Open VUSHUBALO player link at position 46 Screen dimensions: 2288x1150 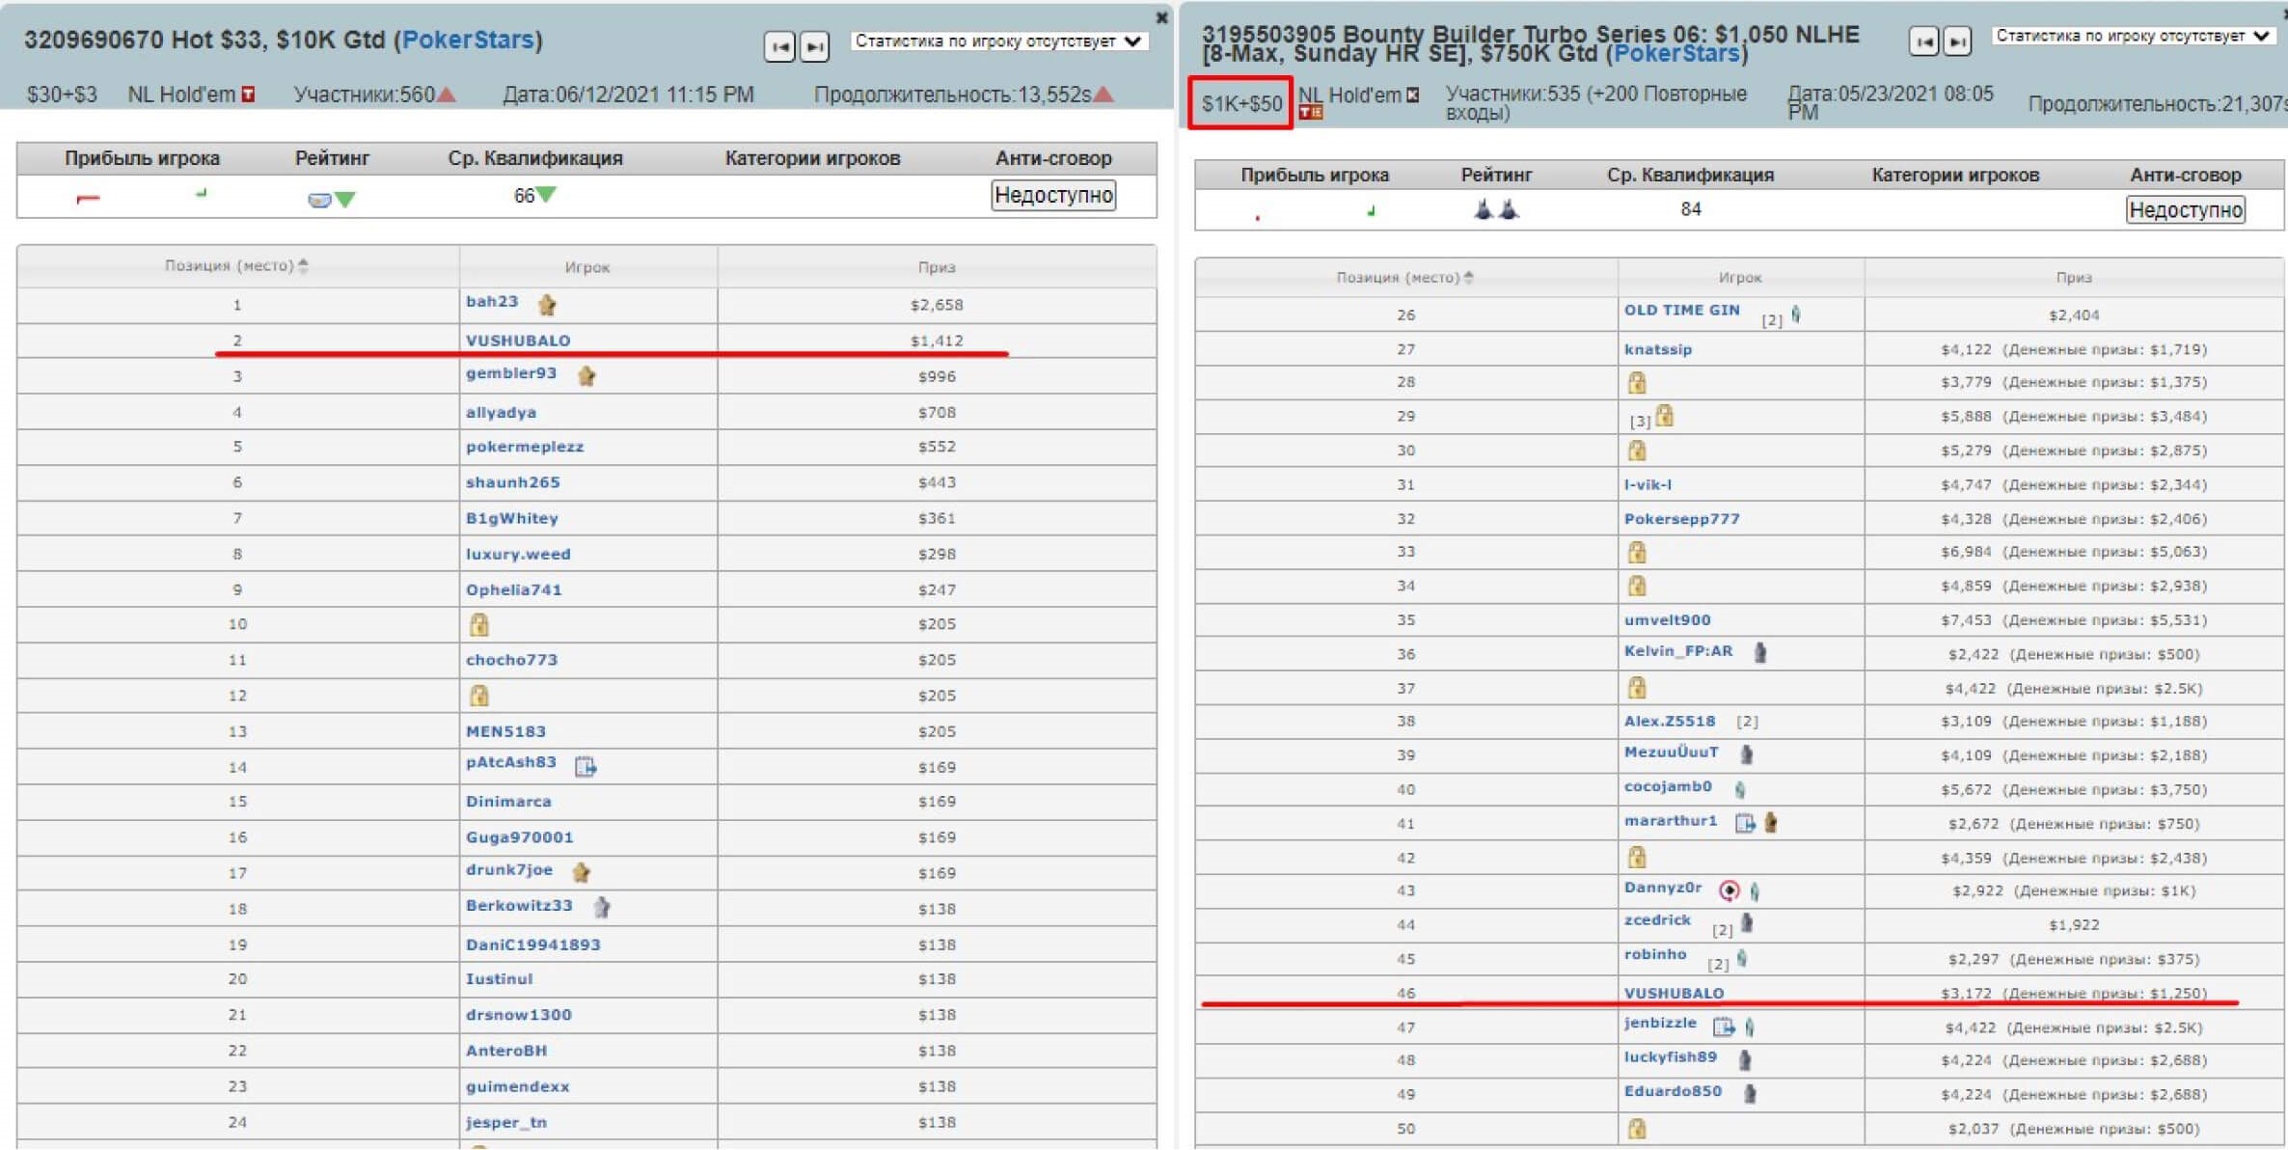[x=1674, y=993]
